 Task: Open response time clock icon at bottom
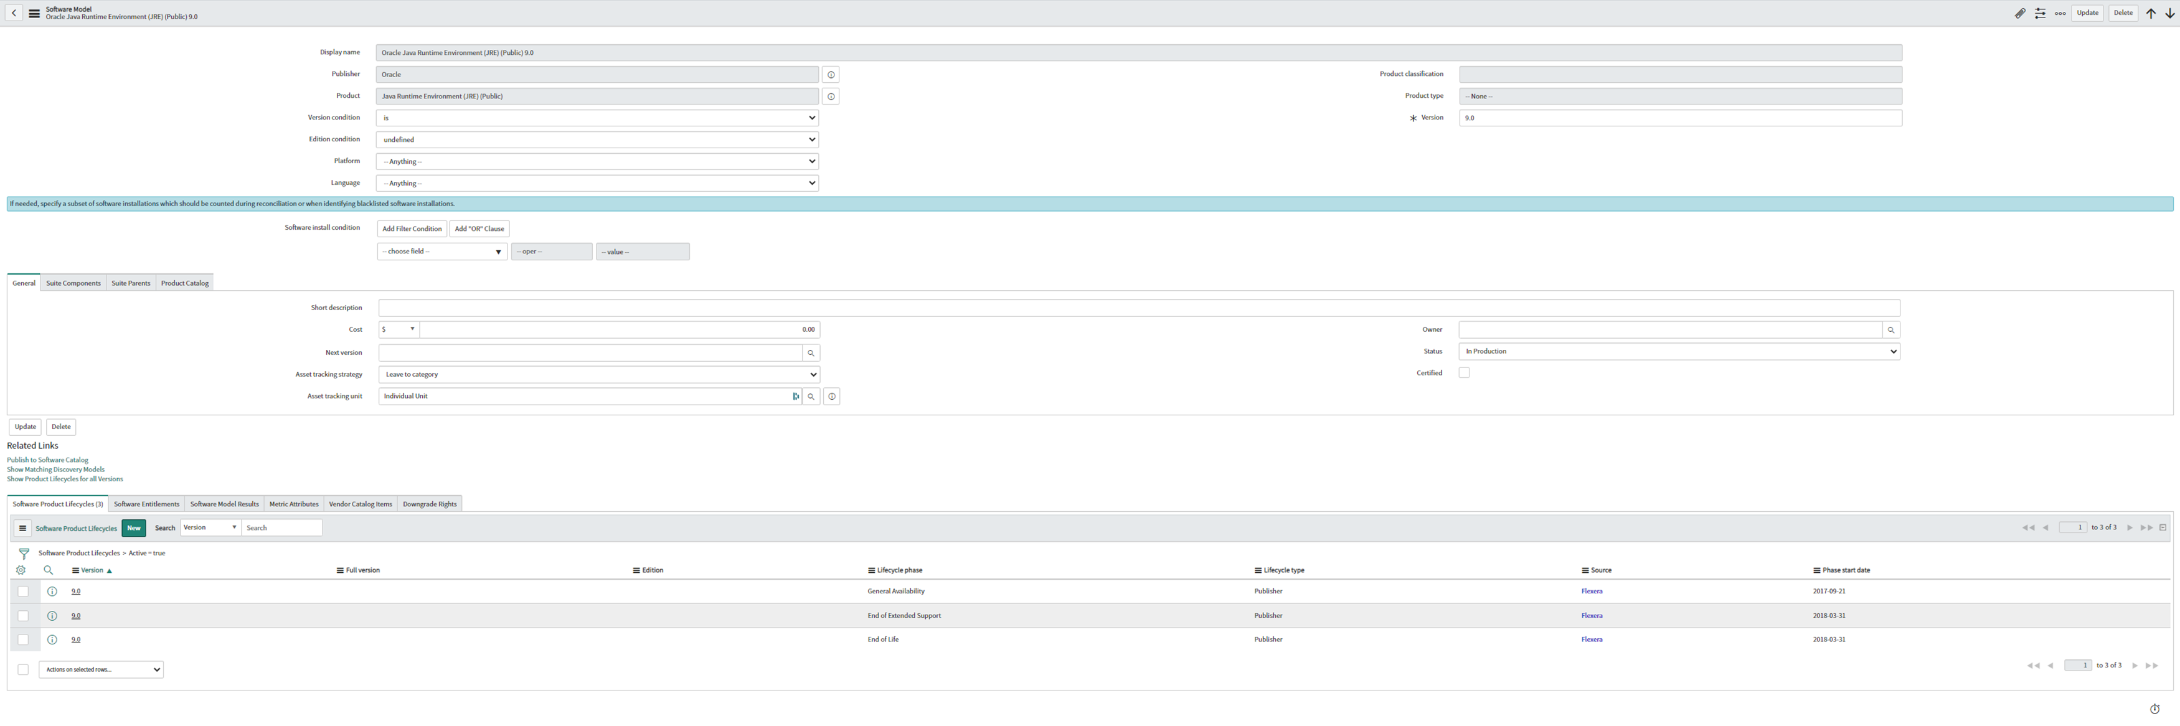pyautogui.click(x=2154, y=709)
